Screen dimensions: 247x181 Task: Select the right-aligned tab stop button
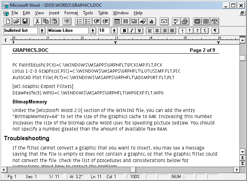(197, 31)
